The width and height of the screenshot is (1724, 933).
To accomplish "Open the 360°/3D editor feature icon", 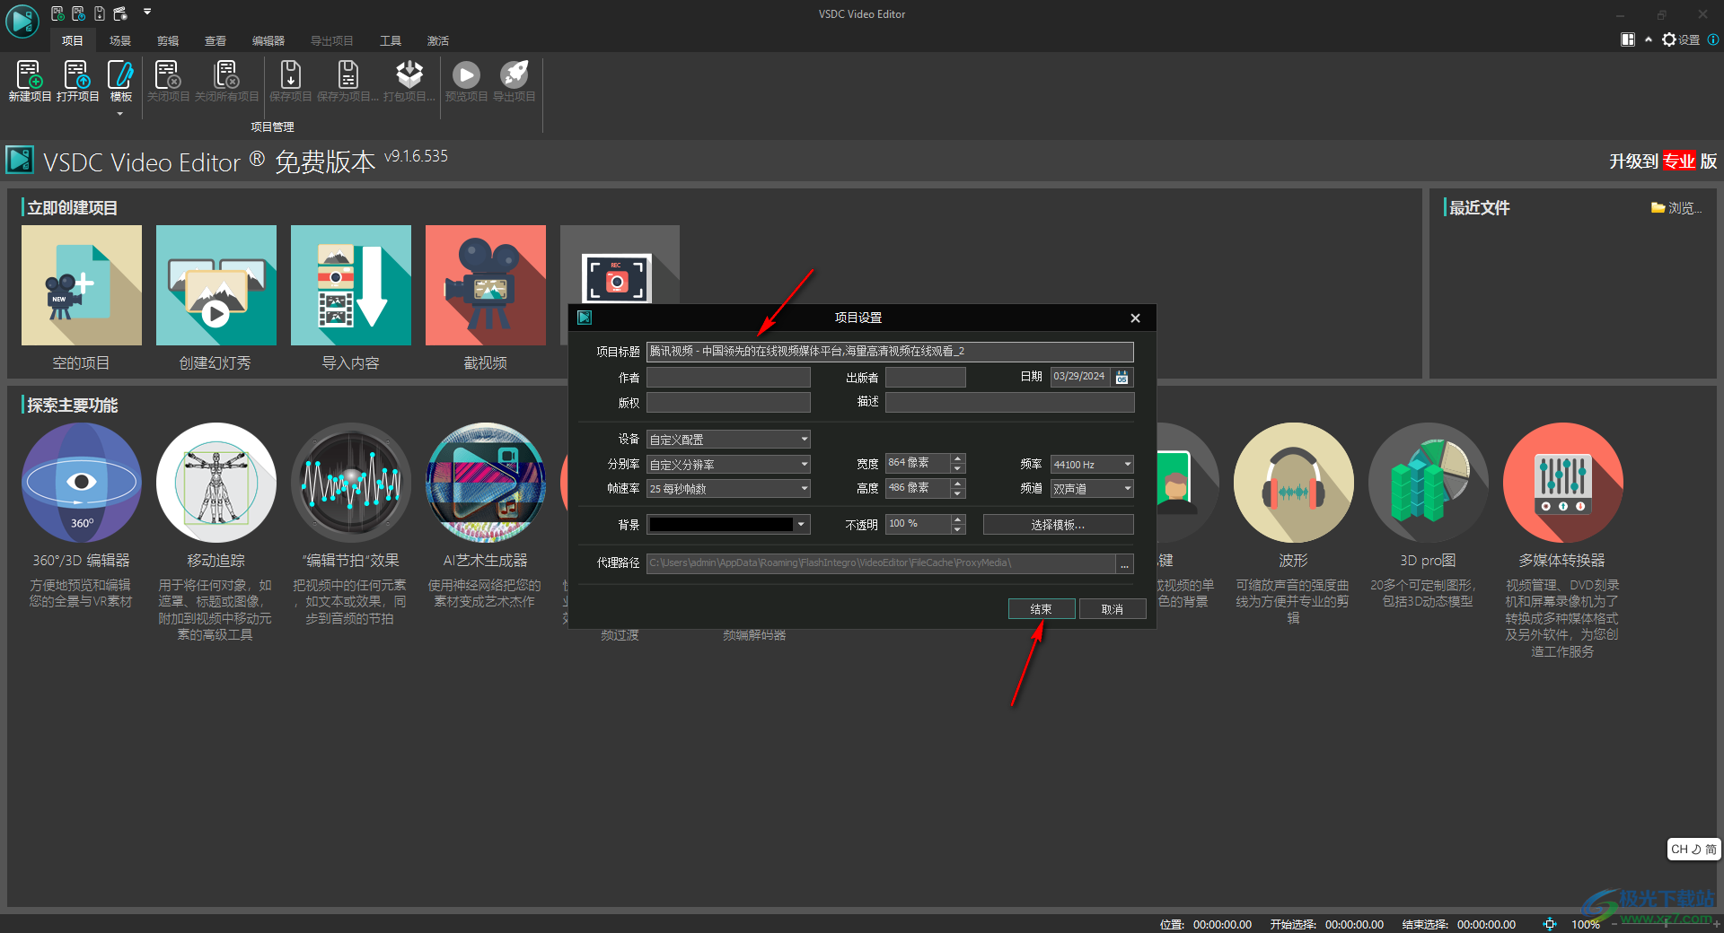I will (x=82, y=483).
